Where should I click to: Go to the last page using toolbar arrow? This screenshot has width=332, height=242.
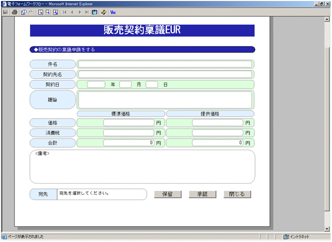[x=86, y=11]
